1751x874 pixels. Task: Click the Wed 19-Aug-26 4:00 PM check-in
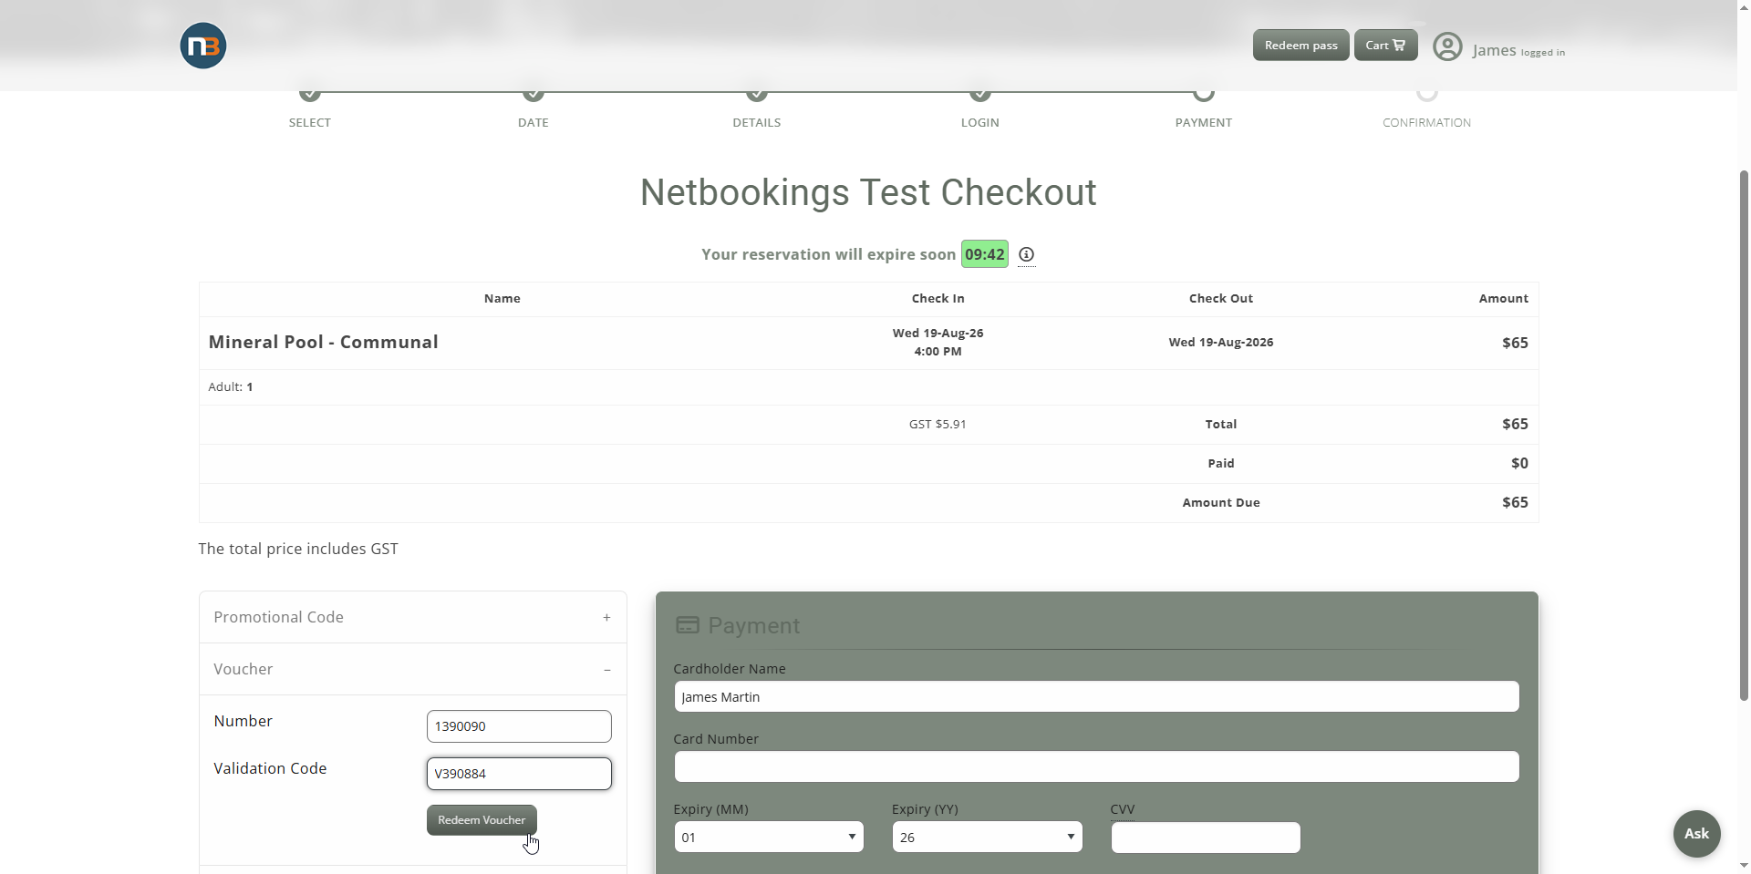(938, 342)
